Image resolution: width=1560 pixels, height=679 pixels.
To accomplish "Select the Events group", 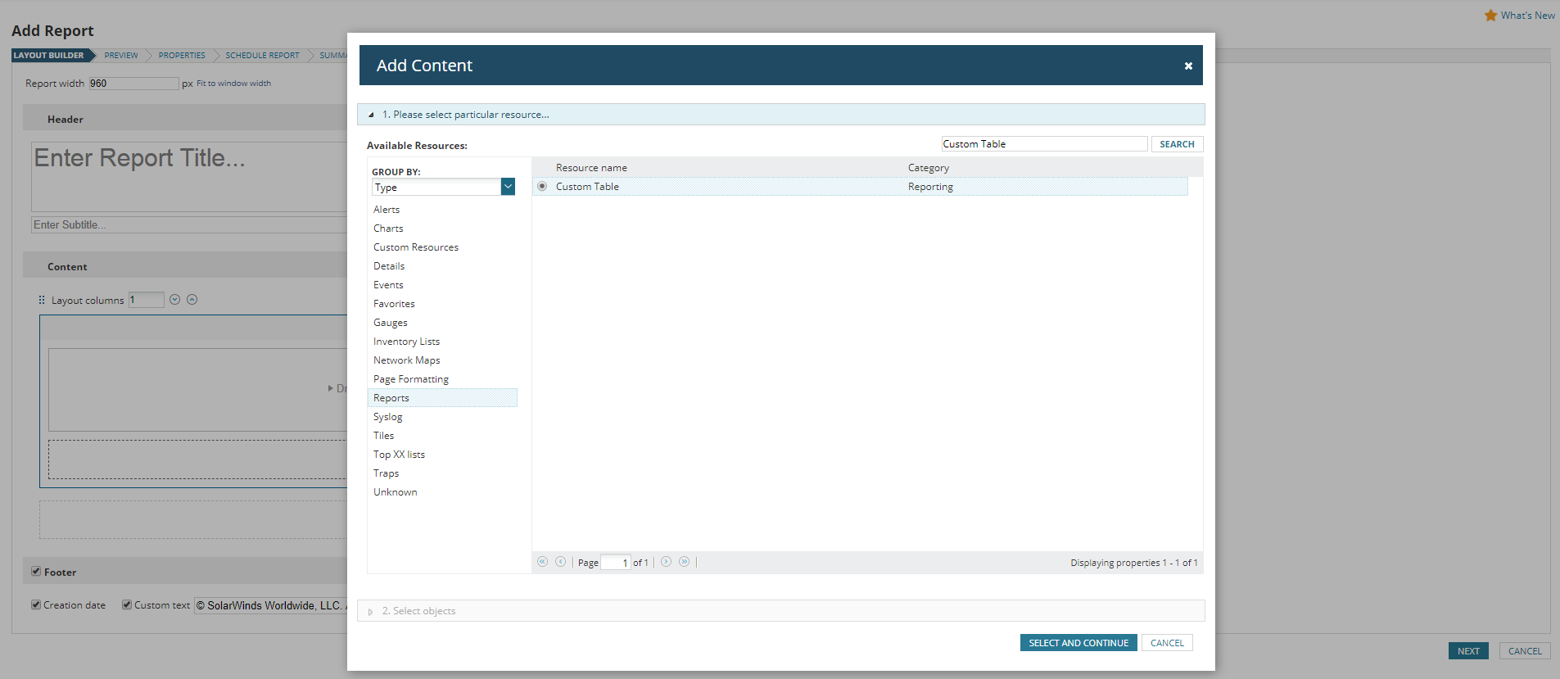I will [x=388, y=285].
